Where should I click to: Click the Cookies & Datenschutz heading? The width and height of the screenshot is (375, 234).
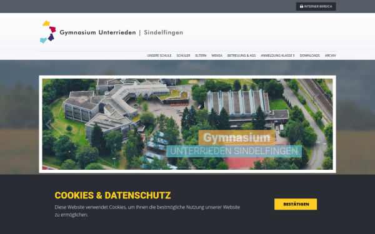coord(112,195)
